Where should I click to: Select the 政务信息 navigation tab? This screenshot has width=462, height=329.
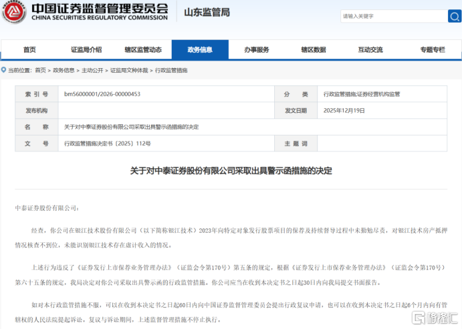[x=200, y=49]
